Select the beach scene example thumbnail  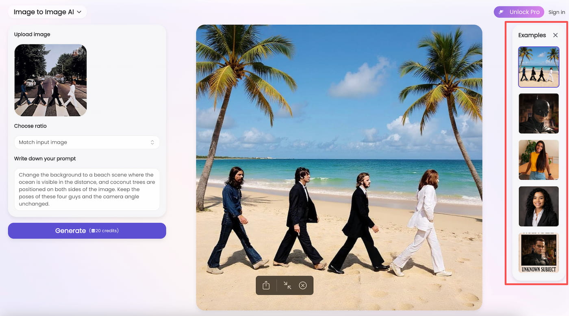(539, 67)
